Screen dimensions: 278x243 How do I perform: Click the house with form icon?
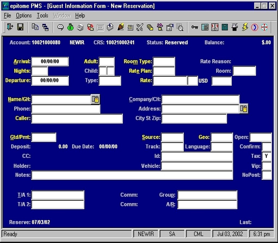pos(170,27)
